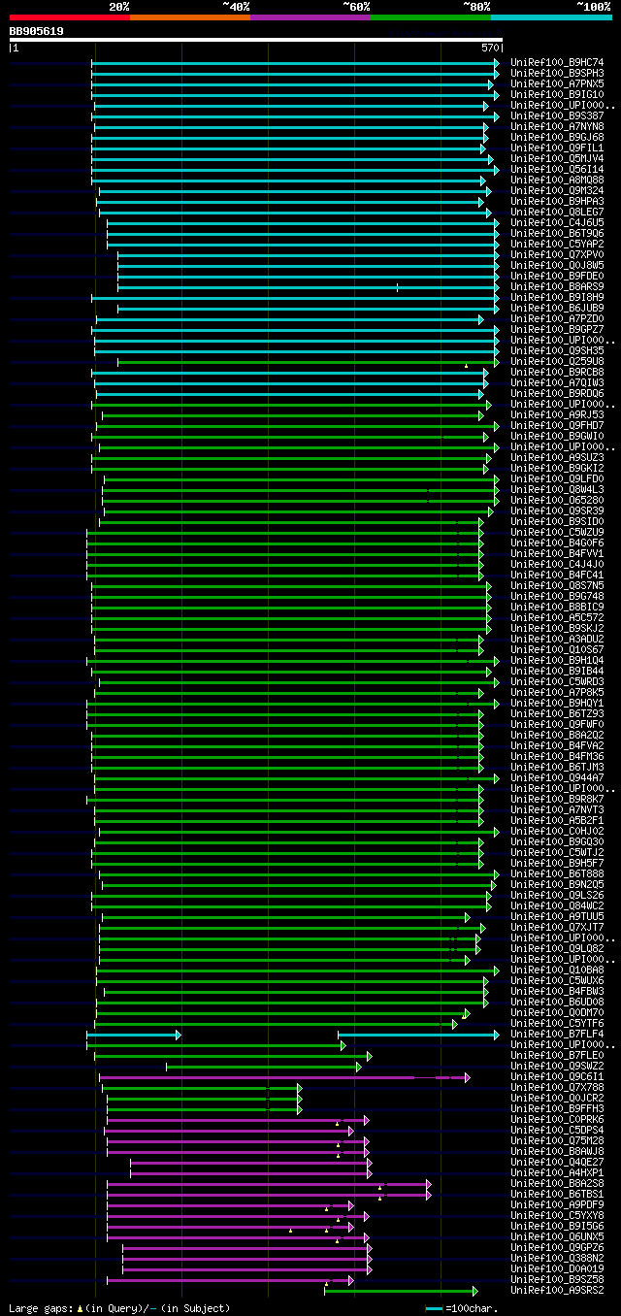The height and width of the screenshot is (1316, 621).
Task: Select hit label UniRef100_Q8LEG7
Action: (x=557, y=213)
